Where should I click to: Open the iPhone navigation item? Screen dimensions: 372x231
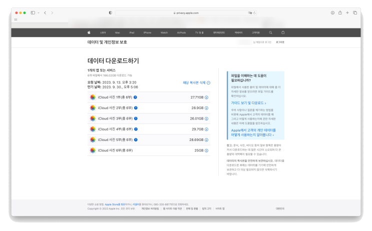pyautogui.click(x=147, y=32)
